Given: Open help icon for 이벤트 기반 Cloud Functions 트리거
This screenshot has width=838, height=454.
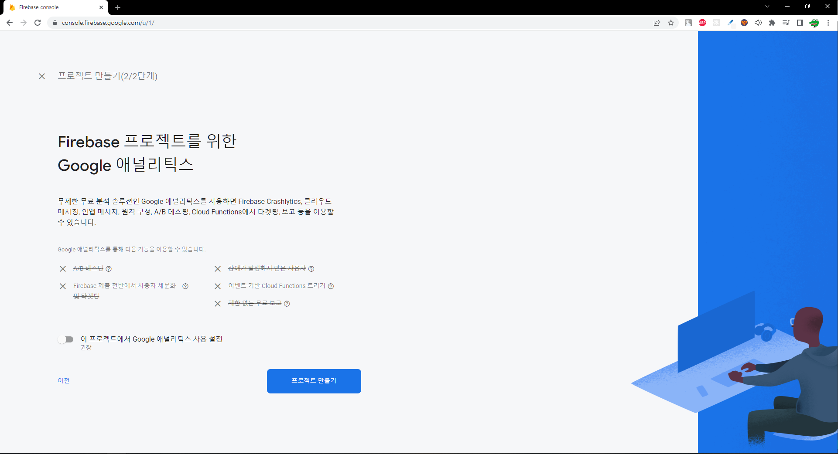Looking at the screenshot, I should [331, 286].
